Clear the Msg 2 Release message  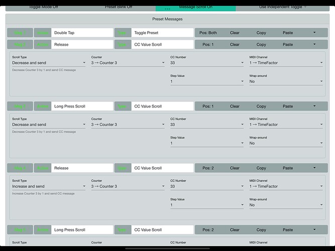click(235, 45)
